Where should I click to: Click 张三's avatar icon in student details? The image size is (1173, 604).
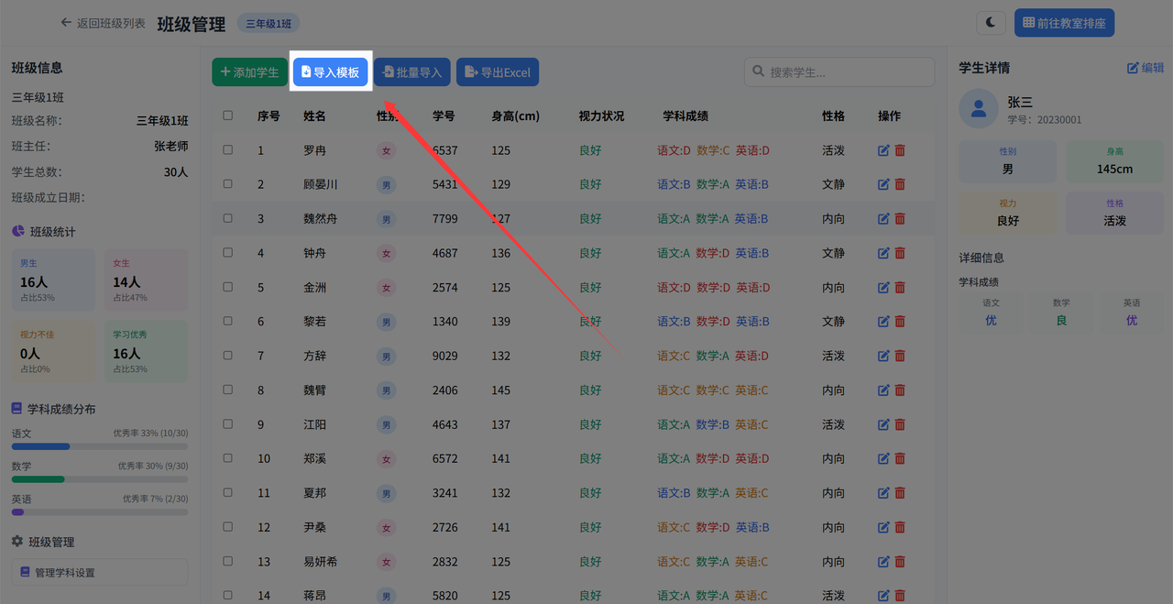[978, 107]
